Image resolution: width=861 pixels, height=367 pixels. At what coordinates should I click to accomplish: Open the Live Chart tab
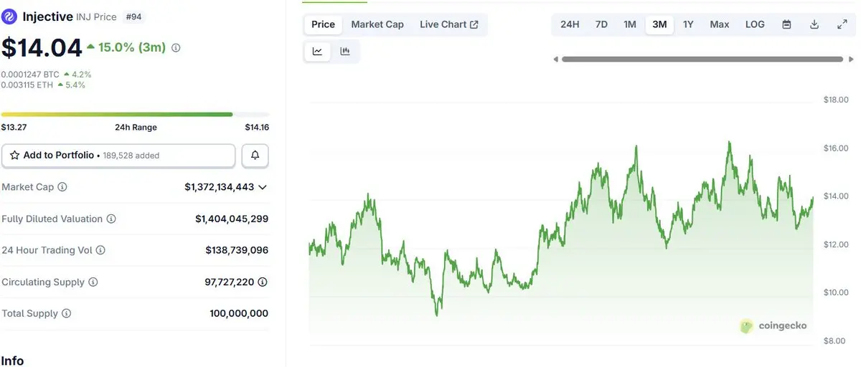[x=449, y=24]
